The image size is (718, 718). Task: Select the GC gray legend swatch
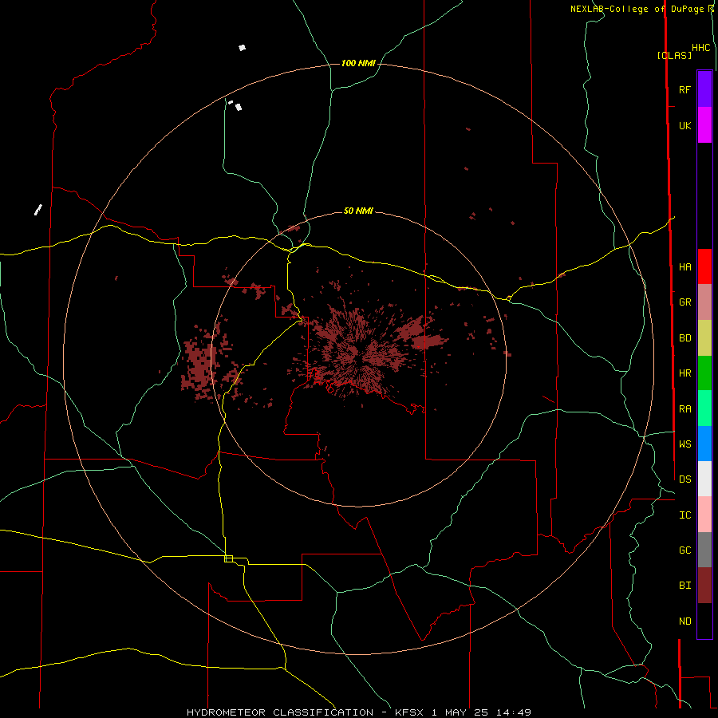click(704, 550)
